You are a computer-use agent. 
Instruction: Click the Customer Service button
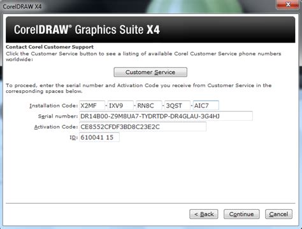click(150, 72)
